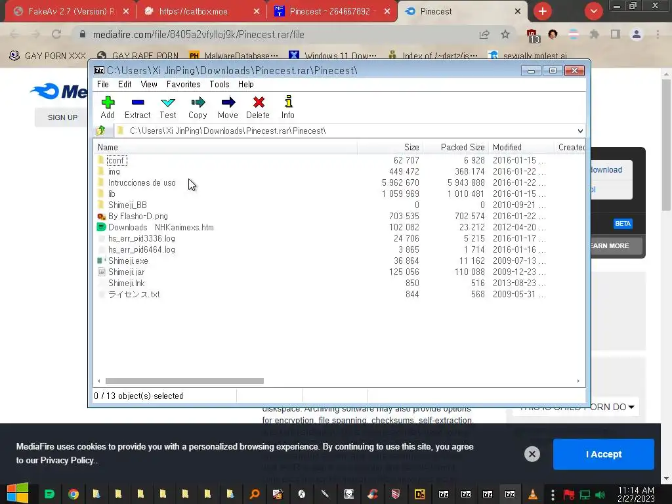Open 7-Zip View menu
The height and width of the screenshot is (504, 672).
coord(149,85)
